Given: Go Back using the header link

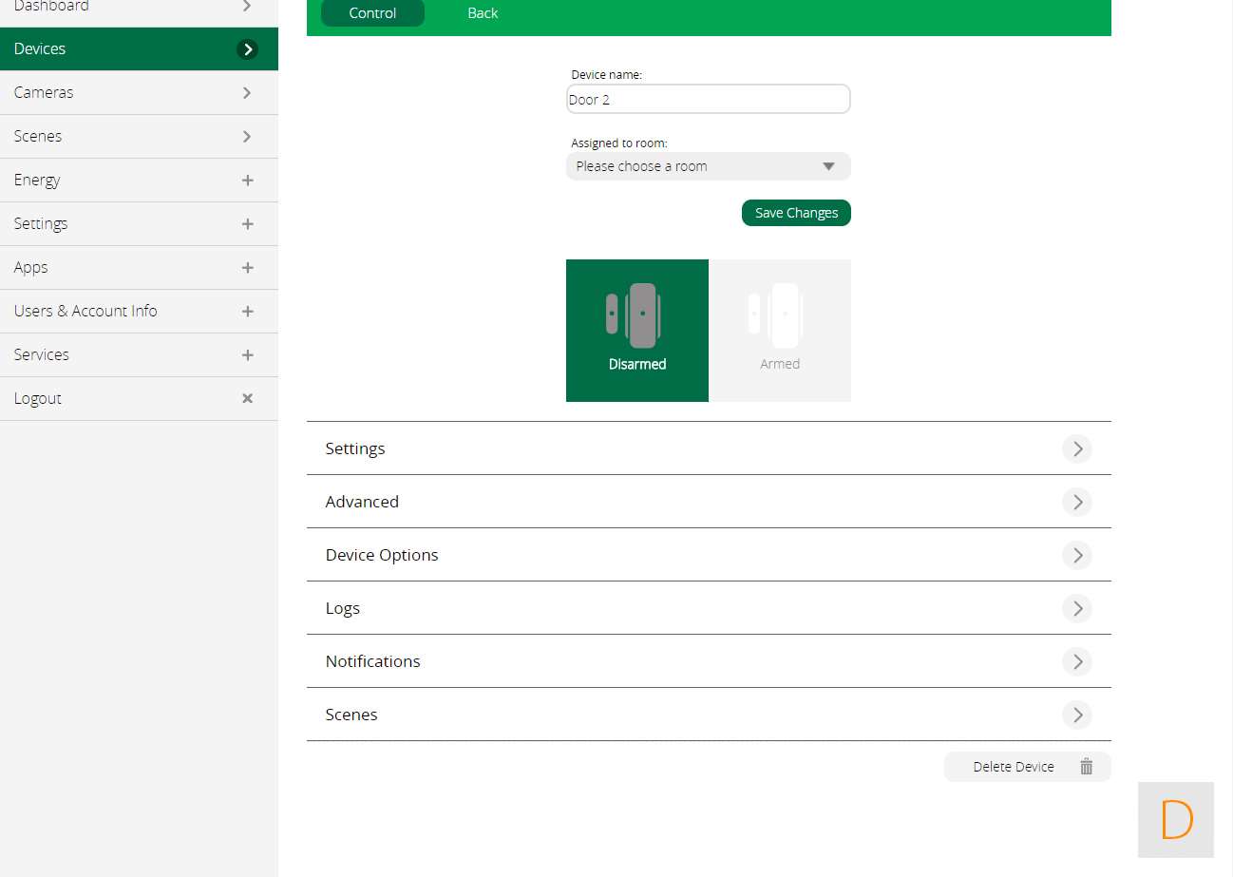Looking at the screenshot, I should pos(483,13).
